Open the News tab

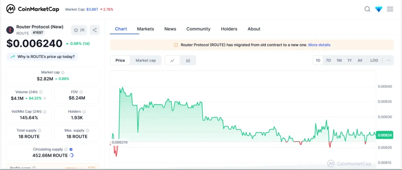click(x=170, y=29)
